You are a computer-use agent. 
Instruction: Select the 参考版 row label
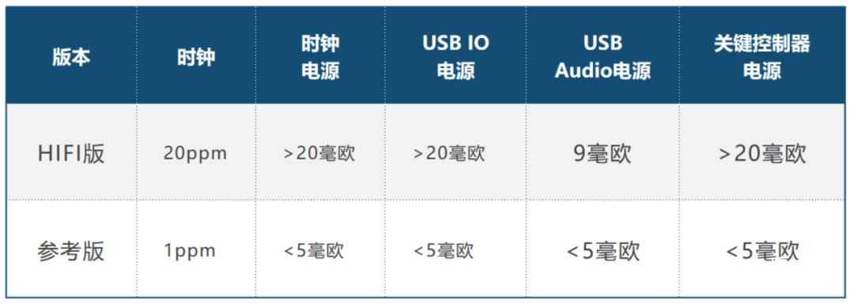point(71,251)
